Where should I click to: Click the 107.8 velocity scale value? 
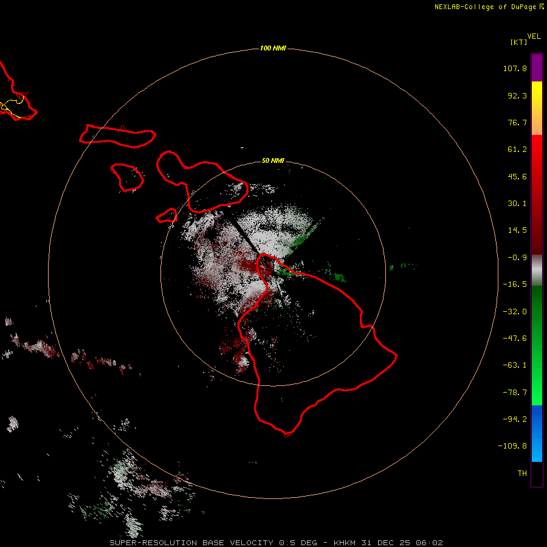tap(515, 68)
